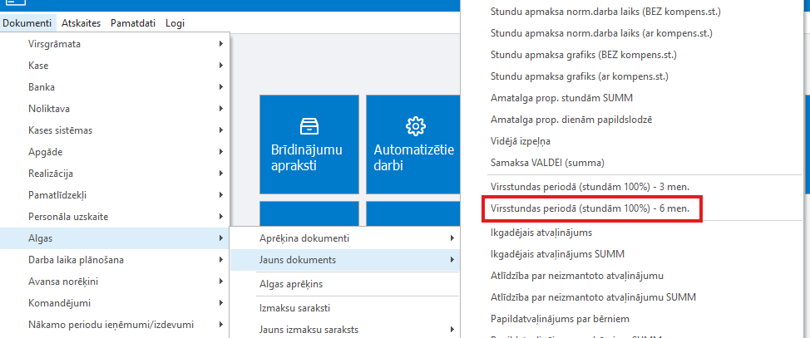Open the Atskaites menu
Viewport: 810px width, 338px height.
81,22
